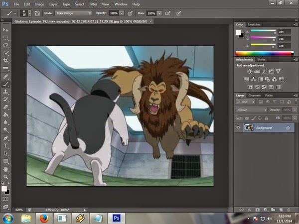
Task: Switch to the Paths tab
Action: click(269, 95)
